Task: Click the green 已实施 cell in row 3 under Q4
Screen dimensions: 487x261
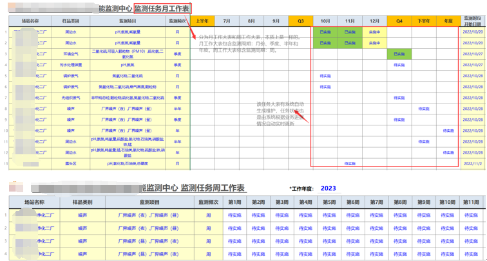Action: tap(399, 54)
